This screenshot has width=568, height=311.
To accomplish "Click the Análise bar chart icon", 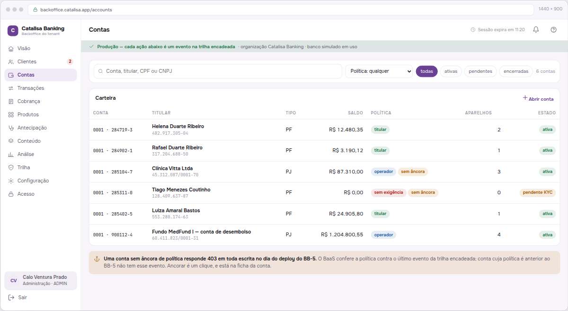I will coord(11,155).
